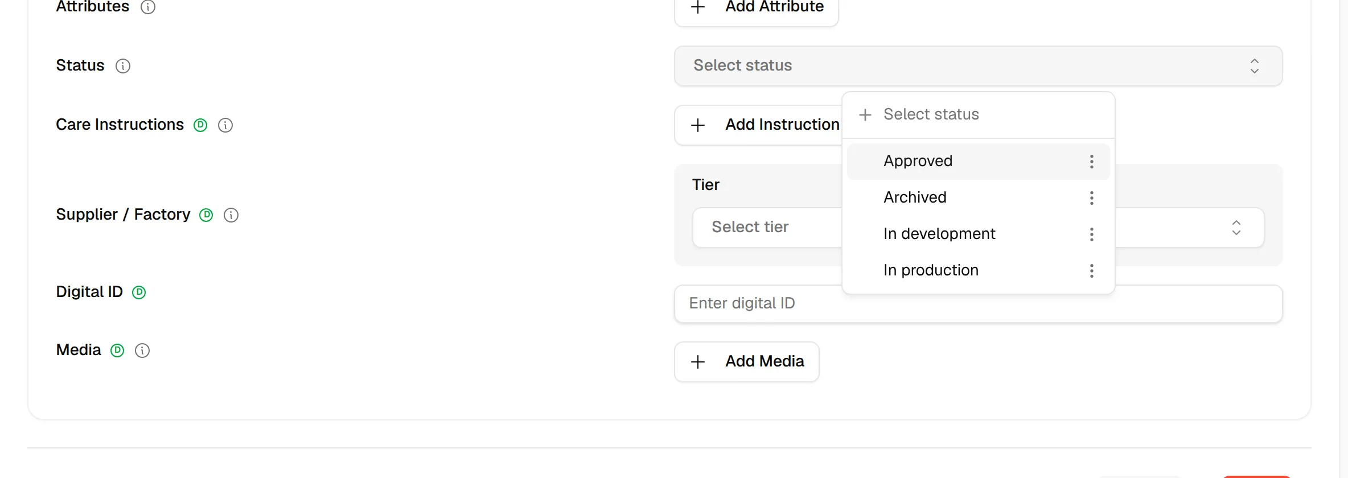Click the Status label text
1348x478 pixels.
pos(80,65)
